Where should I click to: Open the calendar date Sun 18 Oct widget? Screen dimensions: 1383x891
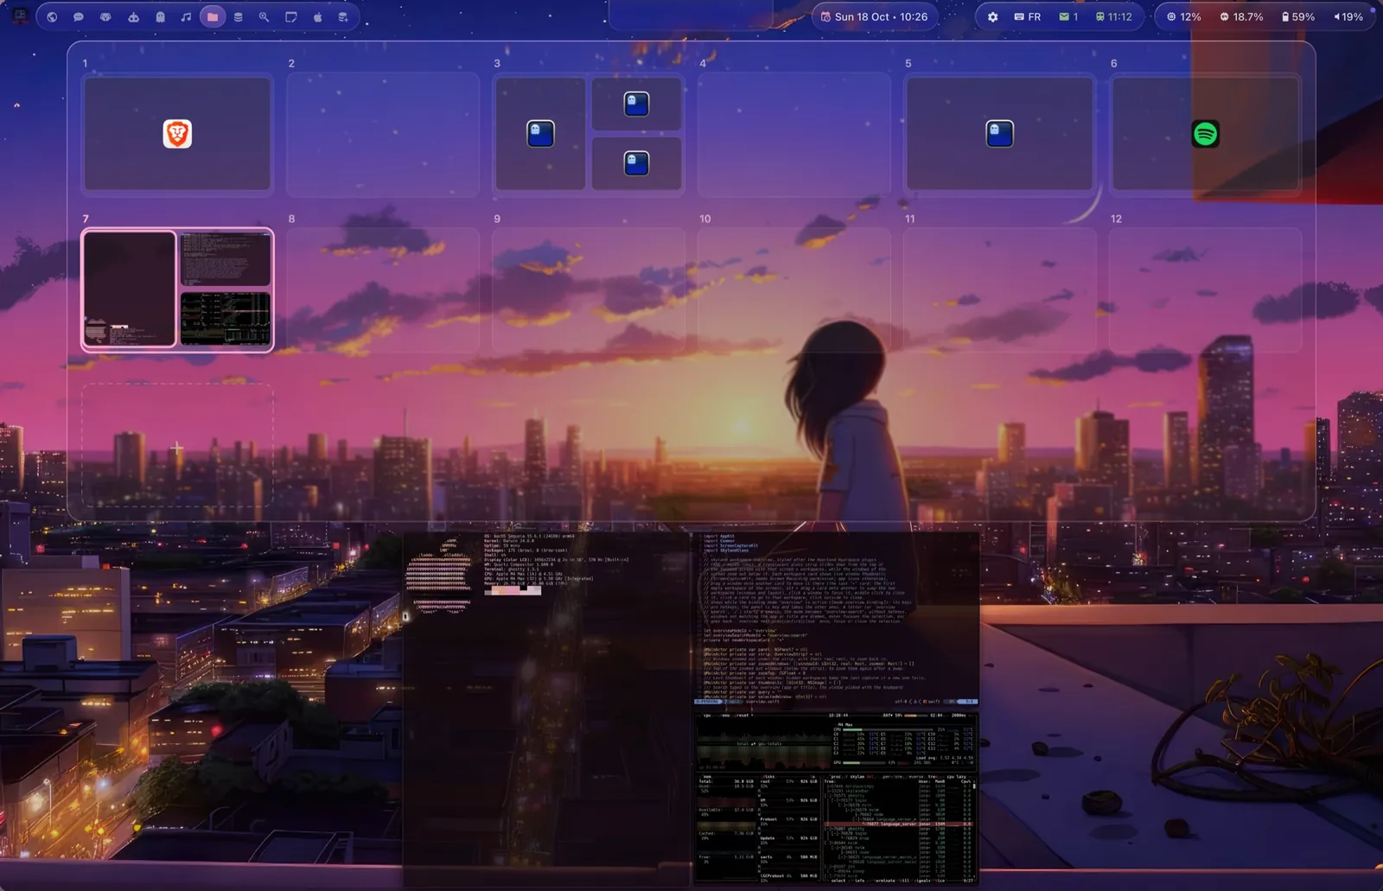click(874, 16)
